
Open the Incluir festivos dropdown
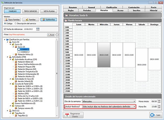tap(109, 106)
